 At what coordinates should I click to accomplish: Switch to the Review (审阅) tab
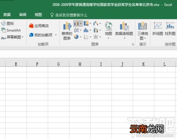tap(23, 15)
